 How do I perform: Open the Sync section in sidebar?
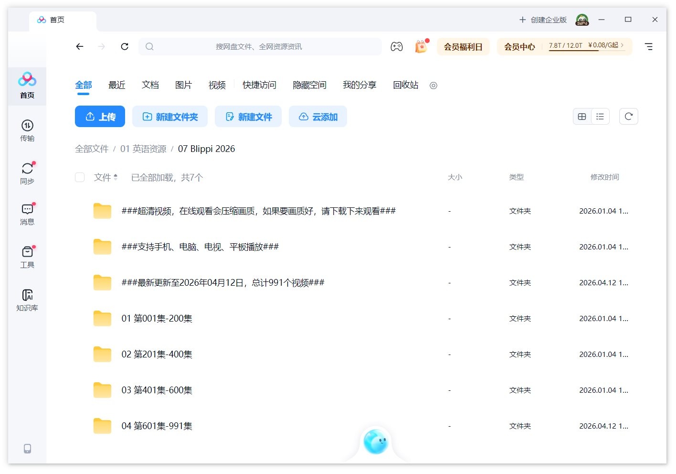(x=27, y=173)
